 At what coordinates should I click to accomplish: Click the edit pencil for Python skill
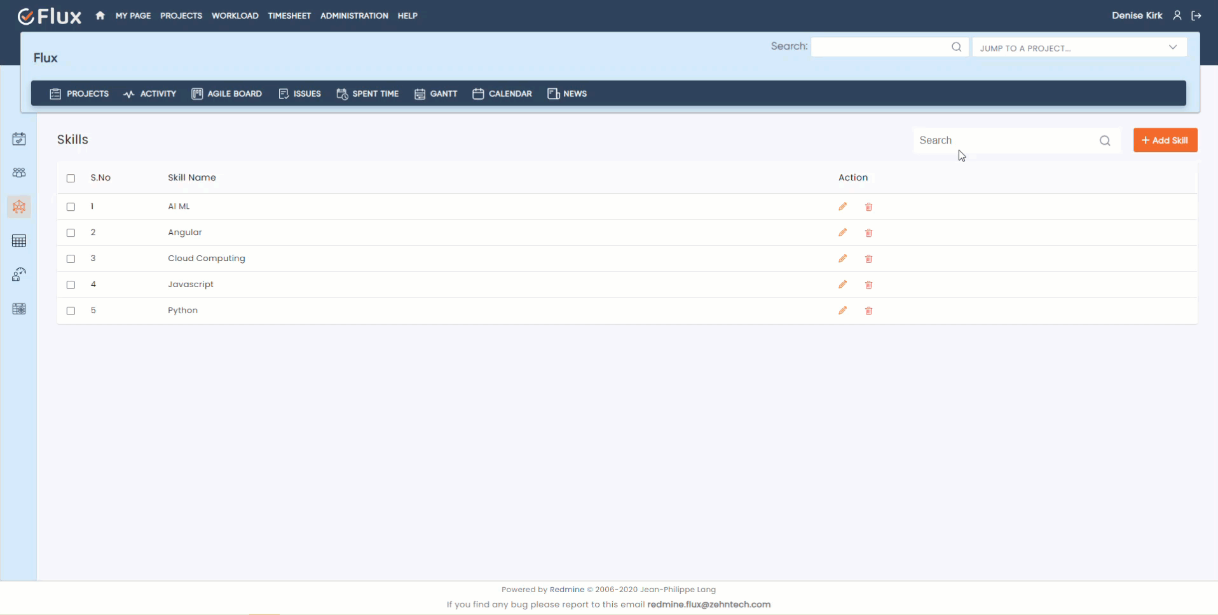pos(842,311)
